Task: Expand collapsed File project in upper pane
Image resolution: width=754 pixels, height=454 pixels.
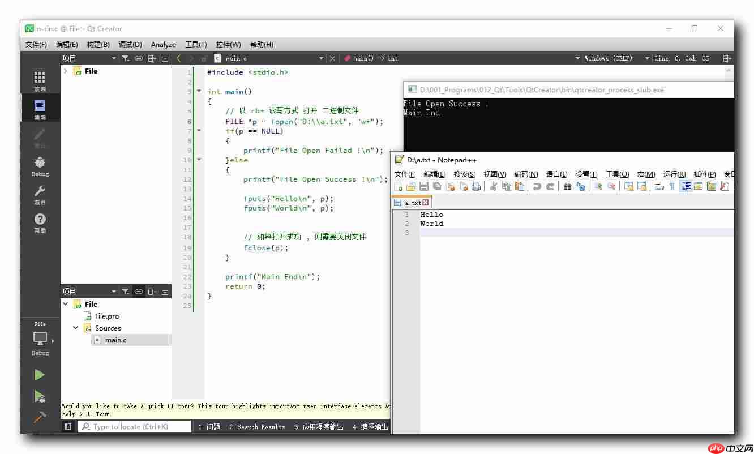Action: (x=66, y=71)
